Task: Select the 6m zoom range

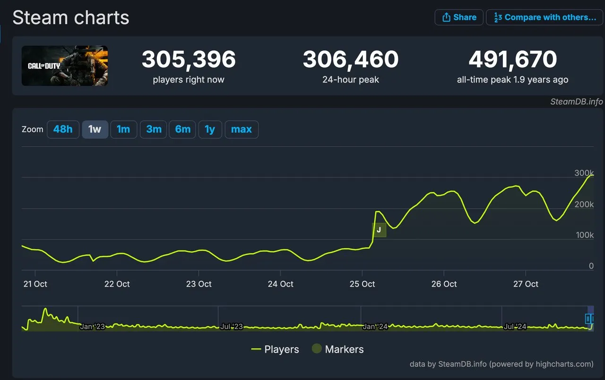Action: tap(182, 129)
